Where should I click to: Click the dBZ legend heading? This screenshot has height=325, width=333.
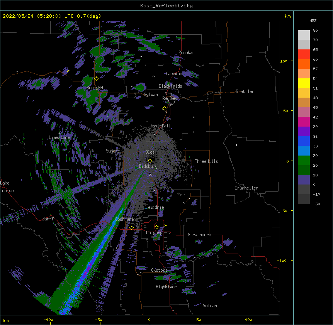click(313, 21)
